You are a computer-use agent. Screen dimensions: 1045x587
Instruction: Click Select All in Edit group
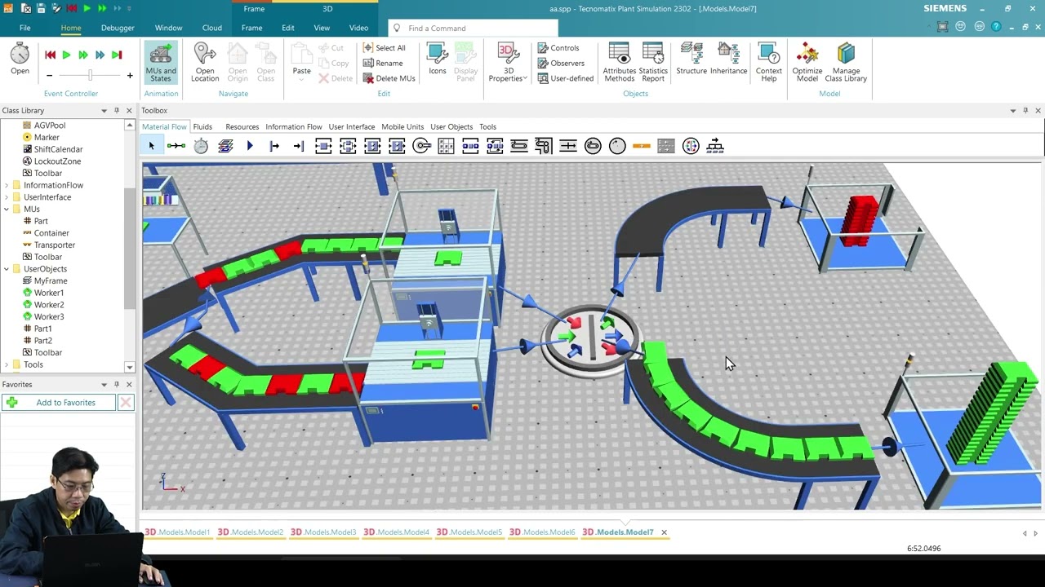(x=384, y=48)
